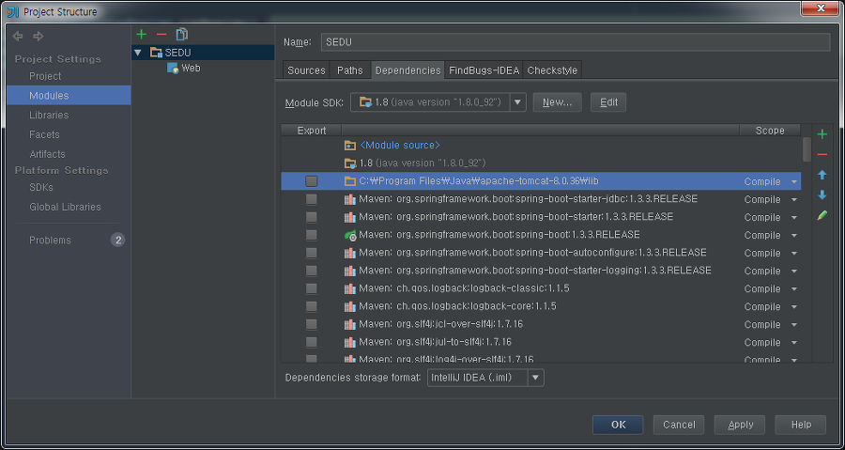Screen dimensions: 845x450
Task: Click the IntelliJ icon in title bar
Action: tap(13, 11)
